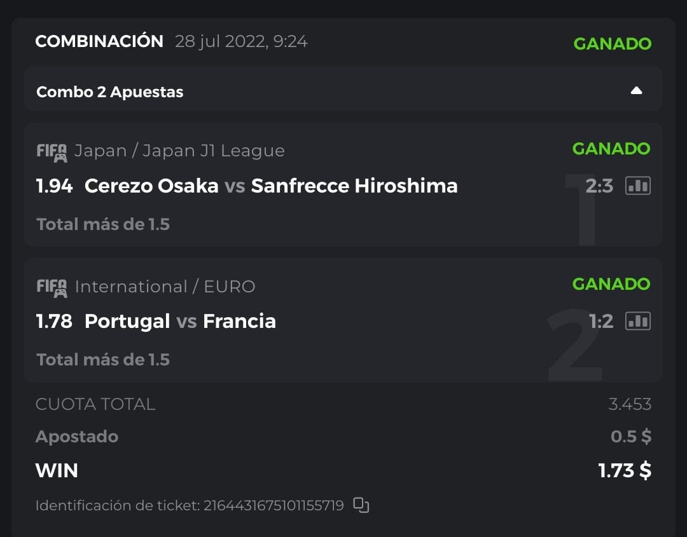Click the Combo 2 Apuestas header label
The width and height of the screenshot is (687, 537).
(x=109, y=92)
